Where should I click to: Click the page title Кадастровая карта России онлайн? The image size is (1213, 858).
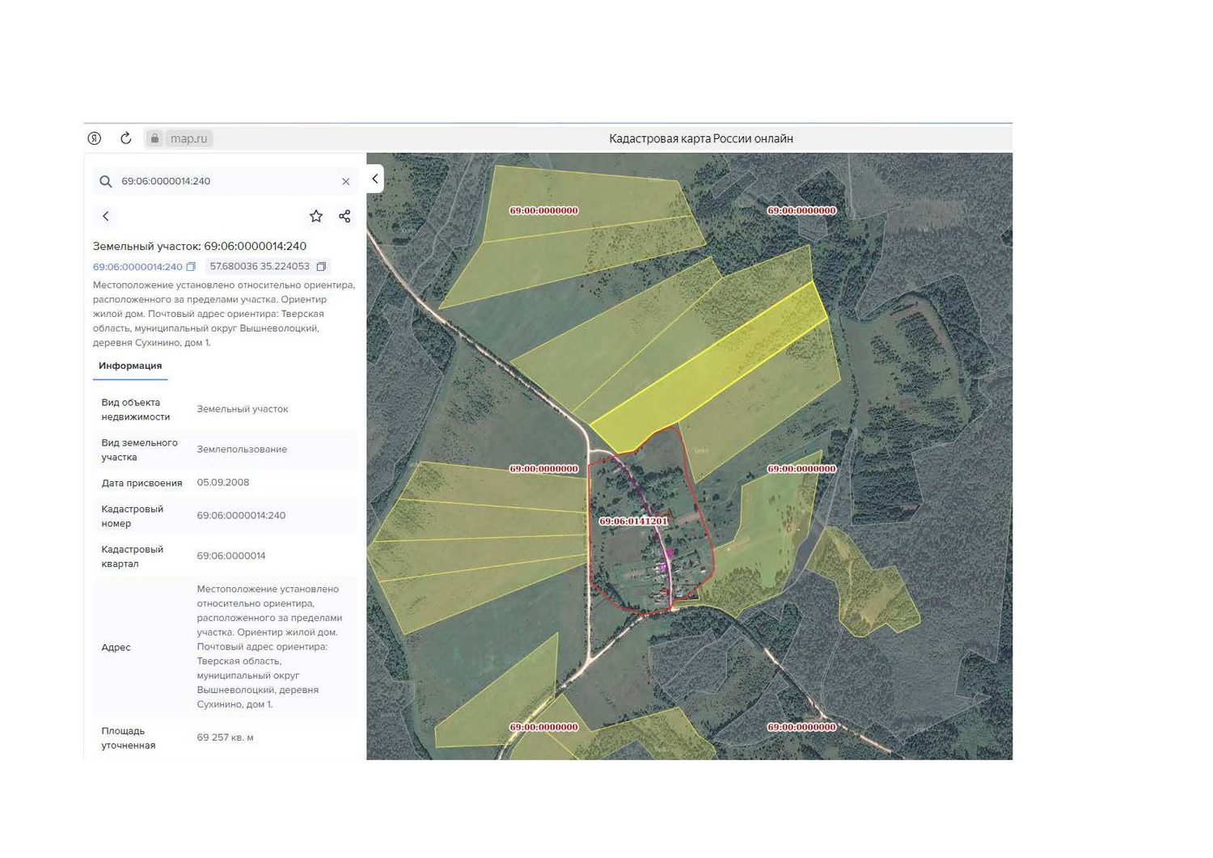701,138
